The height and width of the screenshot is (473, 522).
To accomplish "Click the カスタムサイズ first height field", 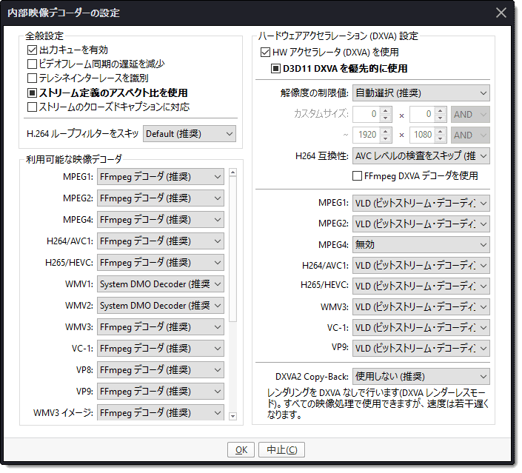I will tap(423, 115).
